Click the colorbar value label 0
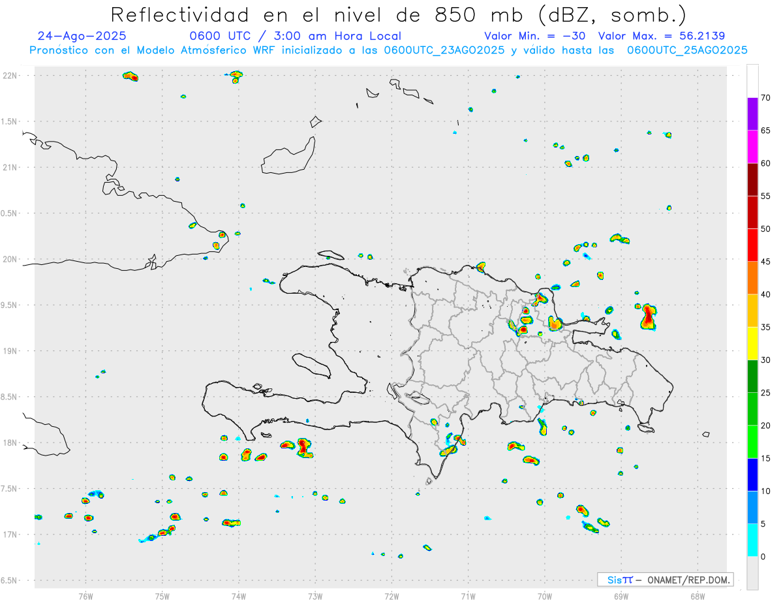 pos(763,557)
